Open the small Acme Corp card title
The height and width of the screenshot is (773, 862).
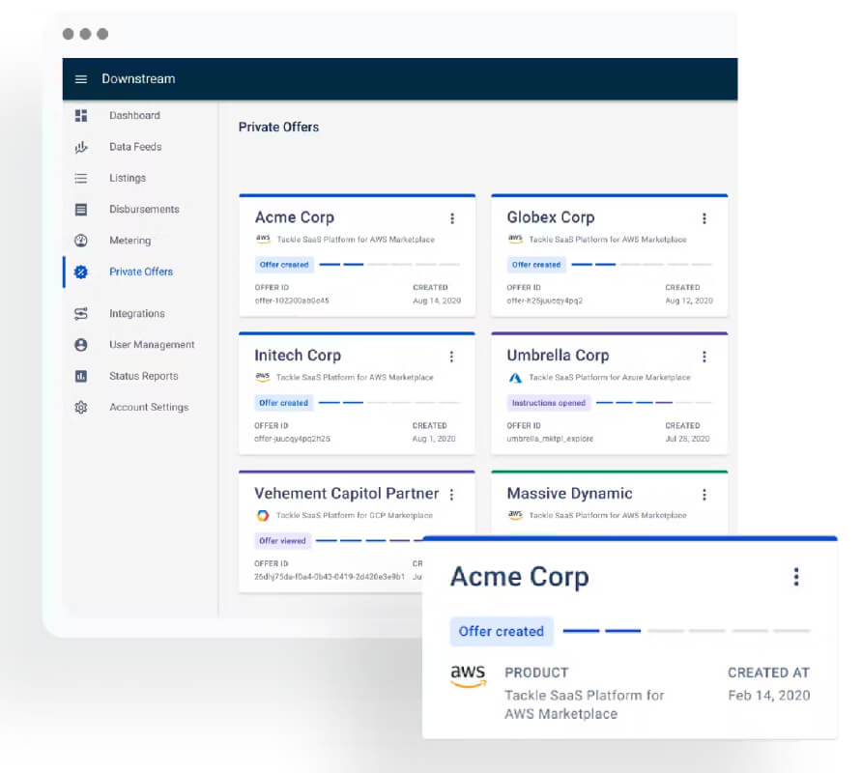pos(295,217)
